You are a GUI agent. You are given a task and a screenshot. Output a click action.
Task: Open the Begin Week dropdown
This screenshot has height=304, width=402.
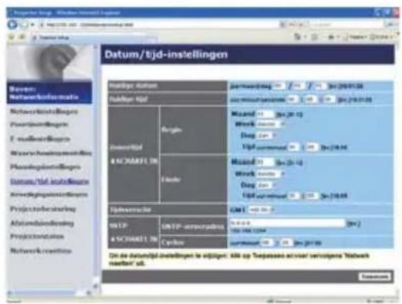pos(271,124)
